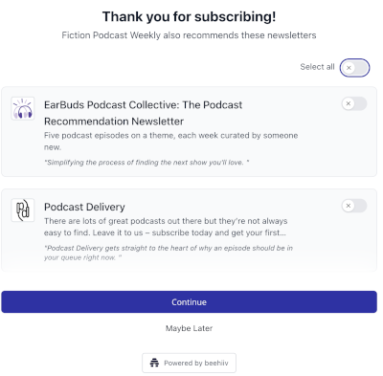Click the 'Simplifying the process' quote text
The height and width of the screenshot is (376, 383).
tap(146, 163)
